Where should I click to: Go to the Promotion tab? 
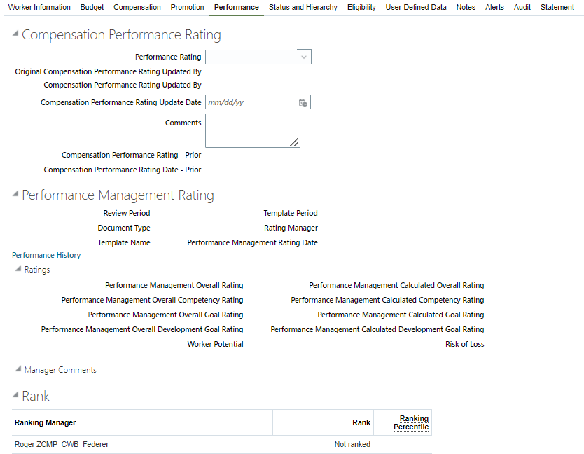[x=188, y=7]
